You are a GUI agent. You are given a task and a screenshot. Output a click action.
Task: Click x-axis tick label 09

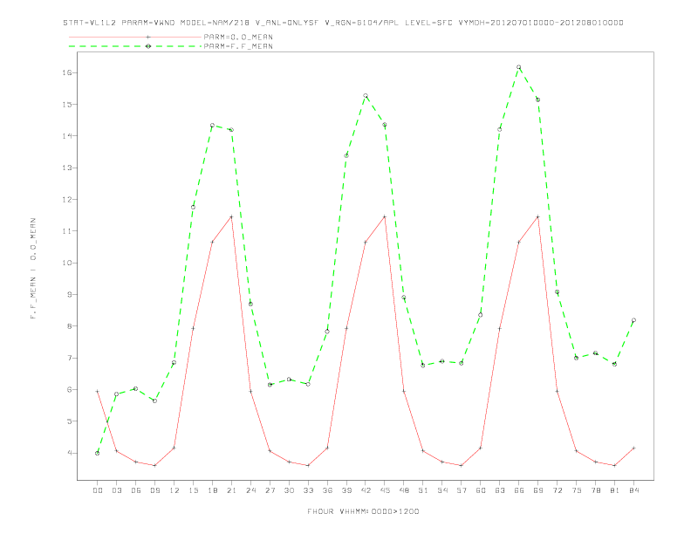[154, 490]
